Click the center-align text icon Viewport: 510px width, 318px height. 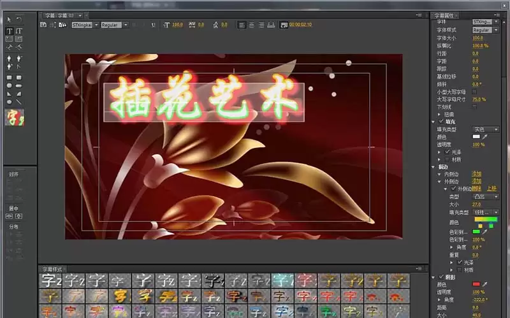(x=251, y=25)
